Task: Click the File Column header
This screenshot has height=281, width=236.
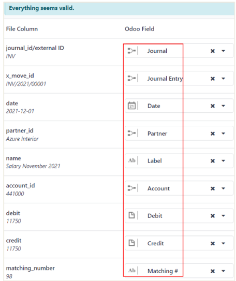Action: click(x=22, y=29)
